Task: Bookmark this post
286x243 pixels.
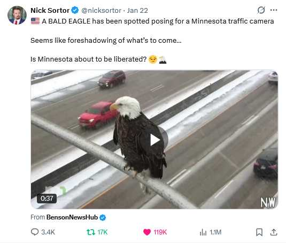Action: point(259,232)
